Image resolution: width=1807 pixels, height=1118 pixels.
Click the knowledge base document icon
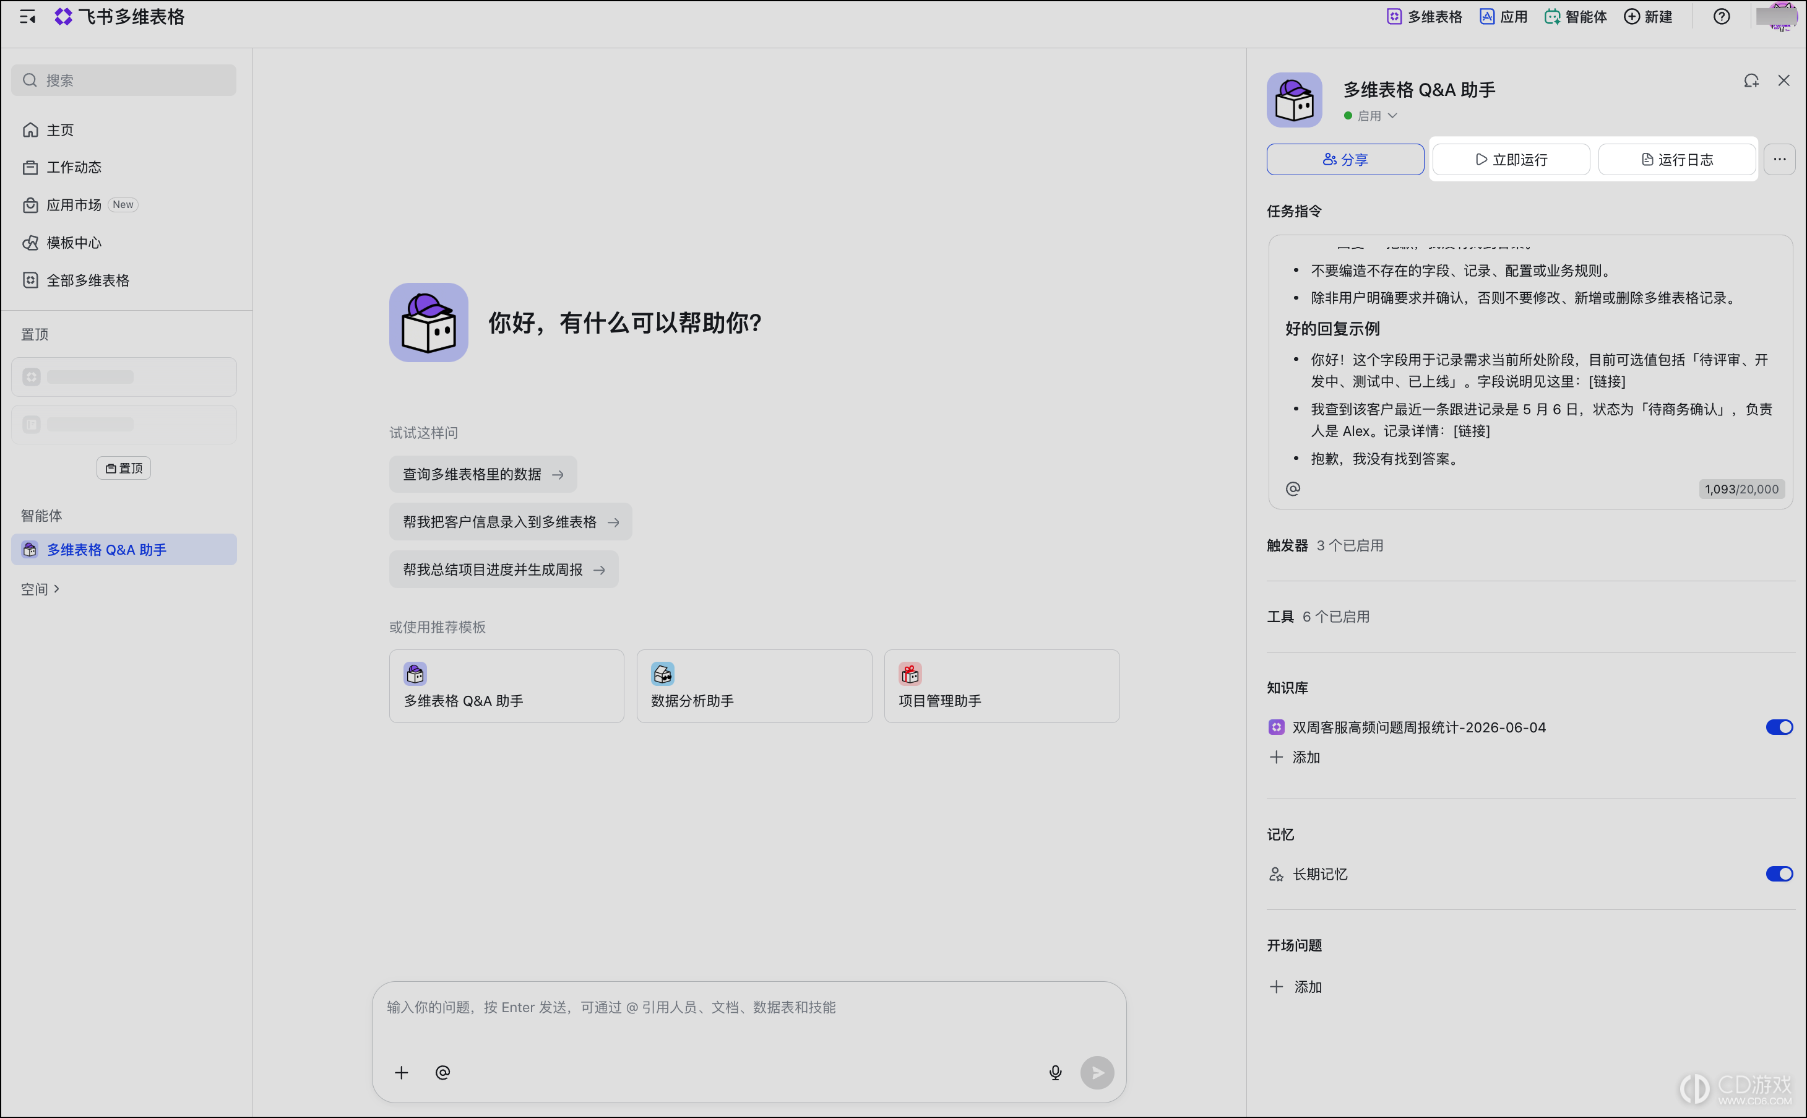1277,727
